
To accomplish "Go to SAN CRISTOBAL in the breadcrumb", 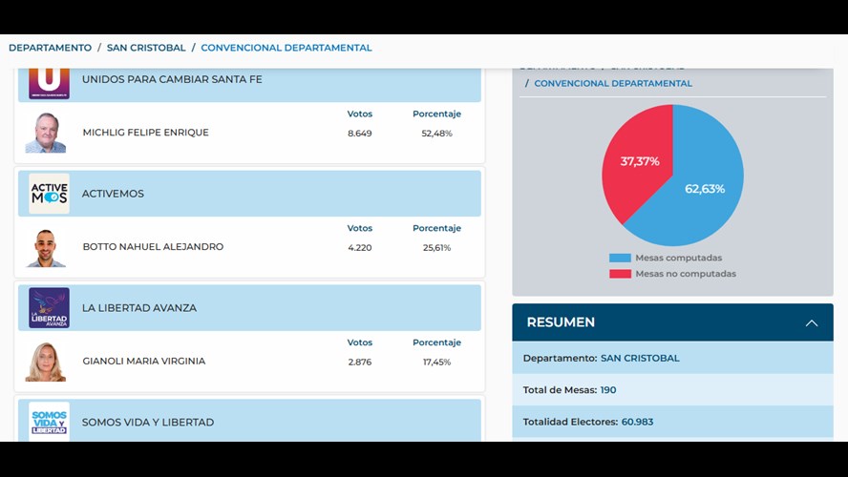I will 146,48.
